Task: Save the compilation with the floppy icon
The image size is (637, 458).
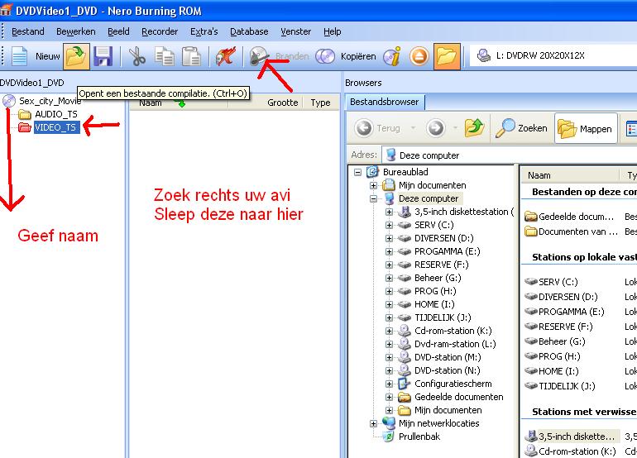Action: pos(103,56)
